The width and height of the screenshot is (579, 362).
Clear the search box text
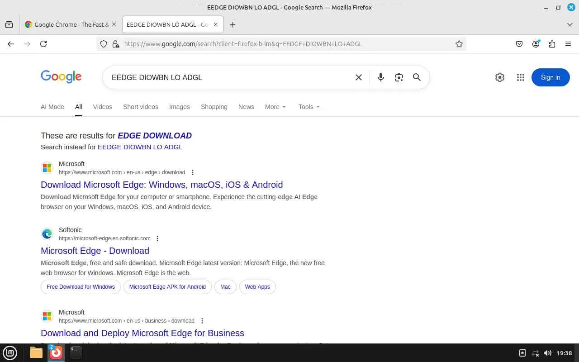tap(359, 77)
